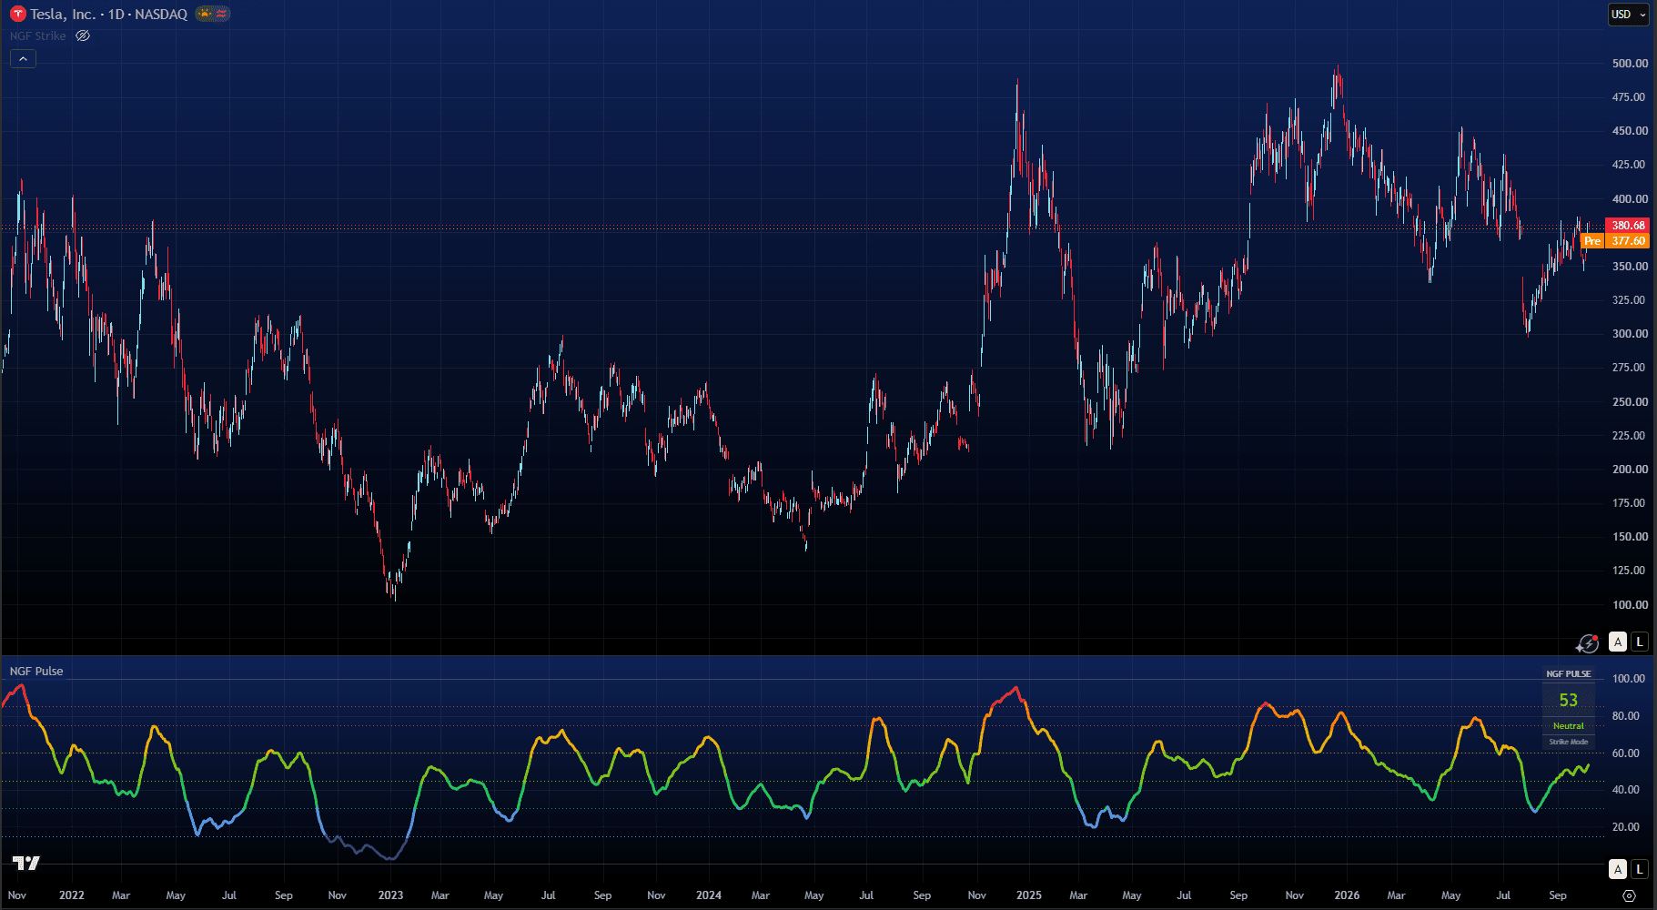
Task: Click the 2025 year label on time axis
Action: [x=1029, y=895]
